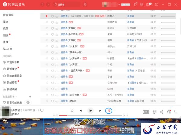Add a new playlist with plus icon

pos(30,97)
